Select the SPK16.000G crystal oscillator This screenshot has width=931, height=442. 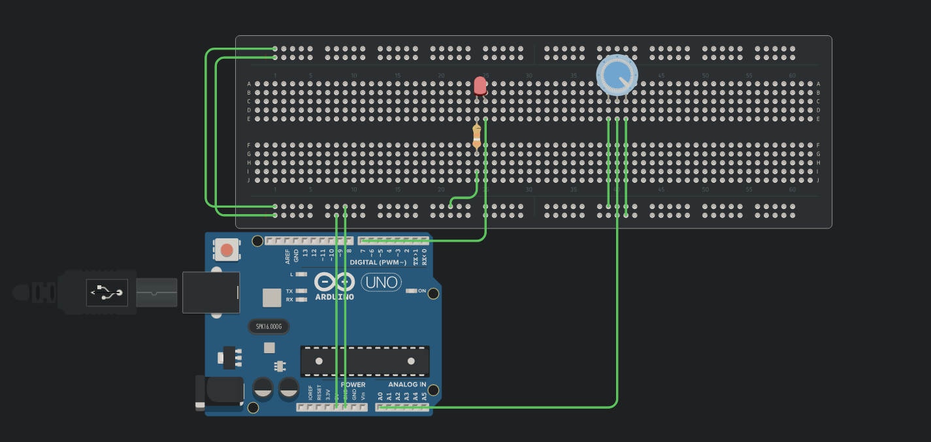click(269, 326)
